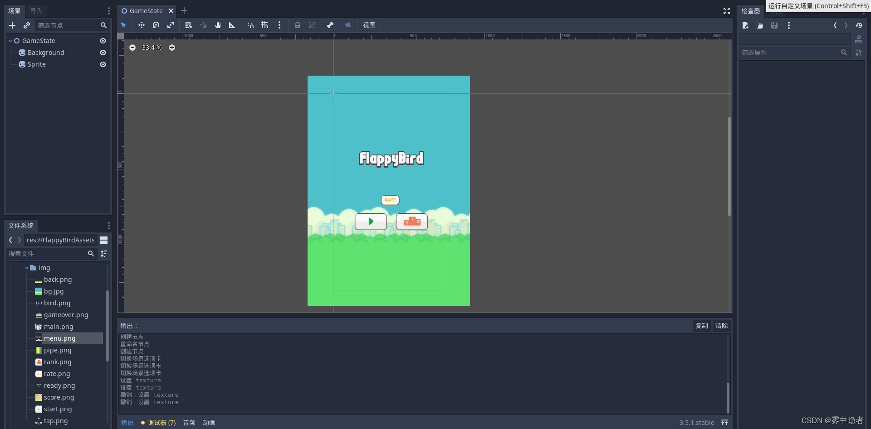Focus the 筛选属性 property filter field
The height and width of the screenshot is (429, 871).
(794, 53)
